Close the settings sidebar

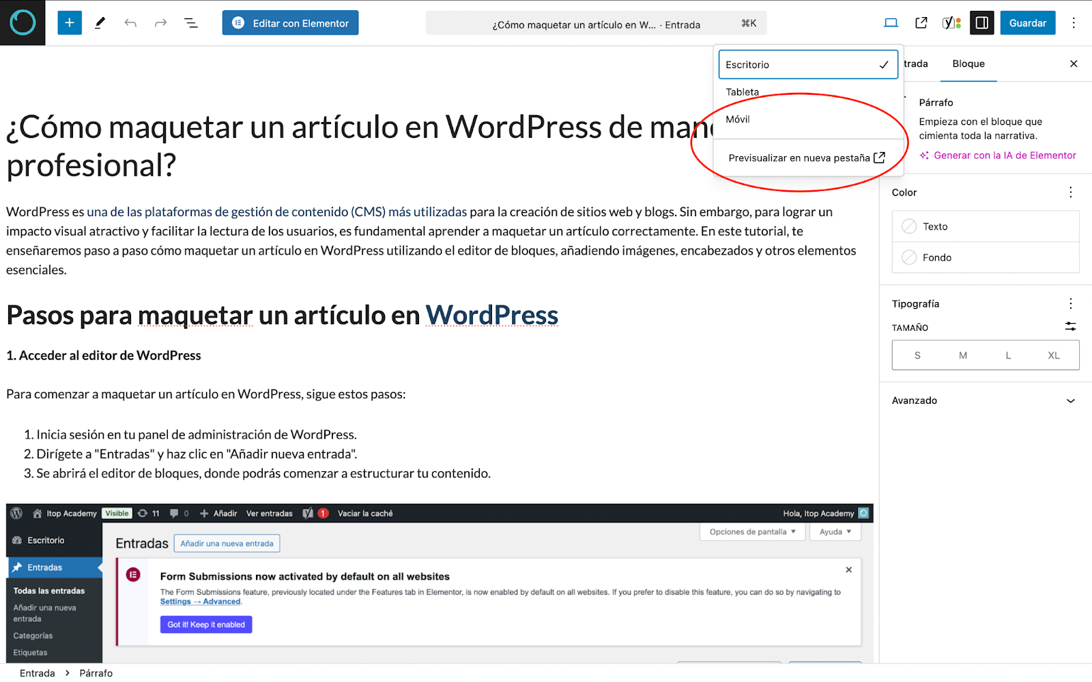point(1074,63)
